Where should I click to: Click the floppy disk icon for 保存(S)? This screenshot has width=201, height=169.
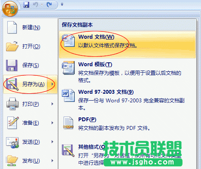coord(12,65)
